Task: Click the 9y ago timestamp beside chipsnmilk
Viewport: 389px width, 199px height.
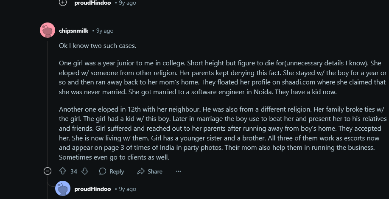Action: (105, 31)
